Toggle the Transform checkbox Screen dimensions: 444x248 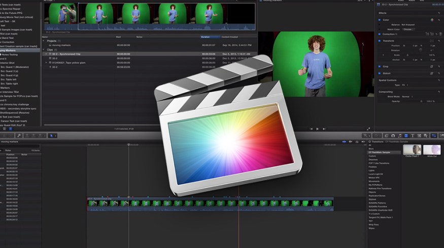tap(380, 40)
